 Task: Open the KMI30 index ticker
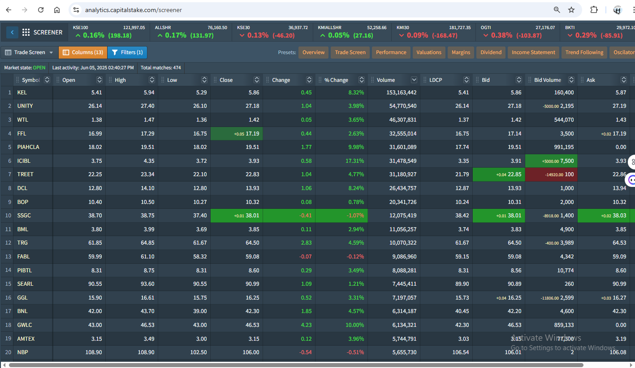point(433,32)
